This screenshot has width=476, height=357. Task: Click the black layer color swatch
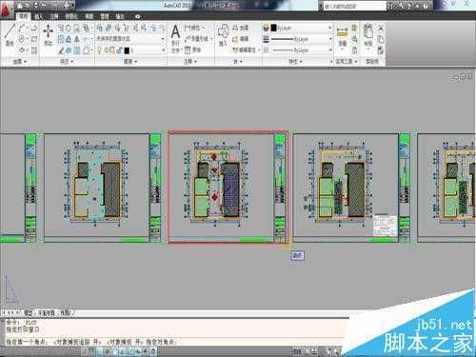(x=127, y=50)
